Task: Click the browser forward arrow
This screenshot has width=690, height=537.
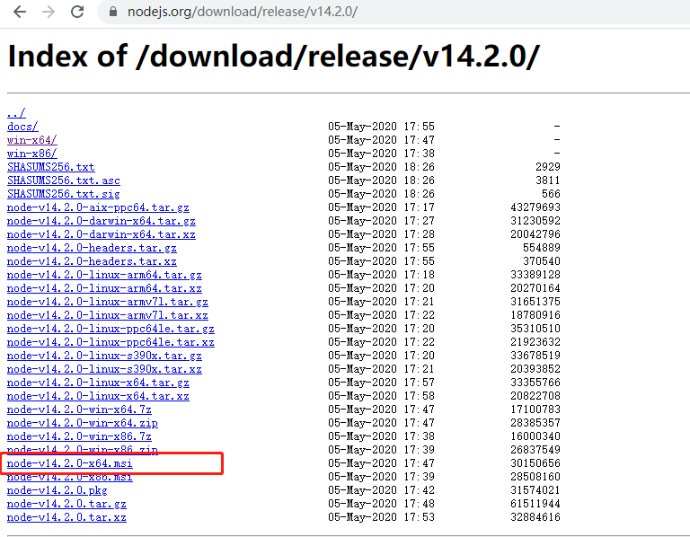Action: [x=49, y=12]
